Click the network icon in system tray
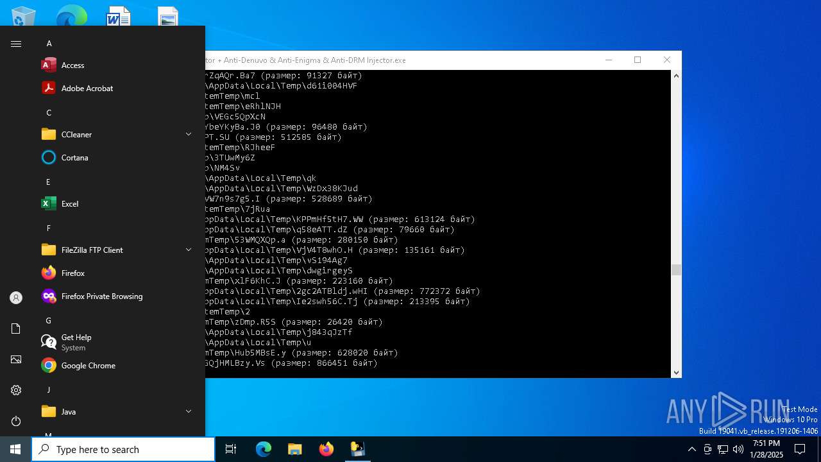The height and width of the screenshot is (462, 821). [x=723, y=449]
